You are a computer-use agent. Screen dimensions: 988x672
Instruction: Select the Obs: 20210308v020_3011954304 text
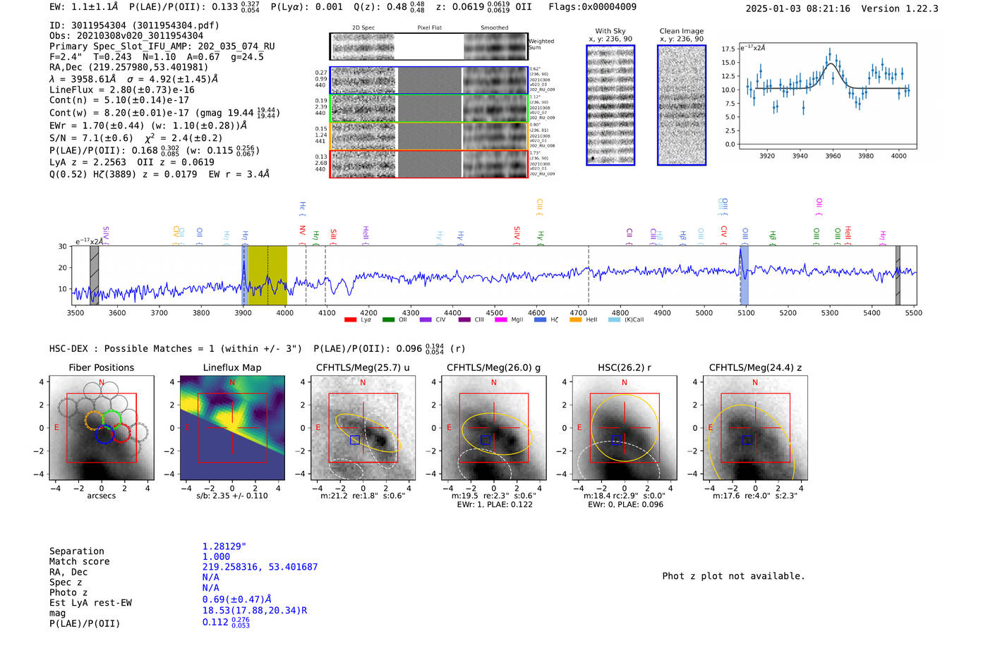coord(126,36)
